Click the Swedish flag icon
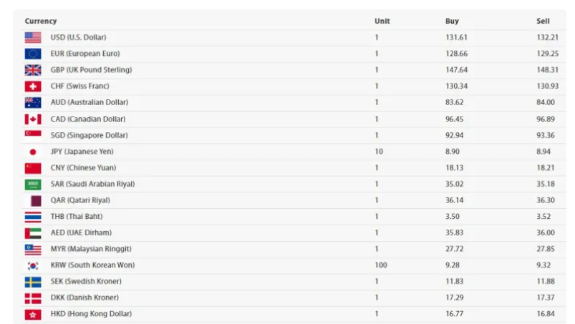 coord(33,282)
